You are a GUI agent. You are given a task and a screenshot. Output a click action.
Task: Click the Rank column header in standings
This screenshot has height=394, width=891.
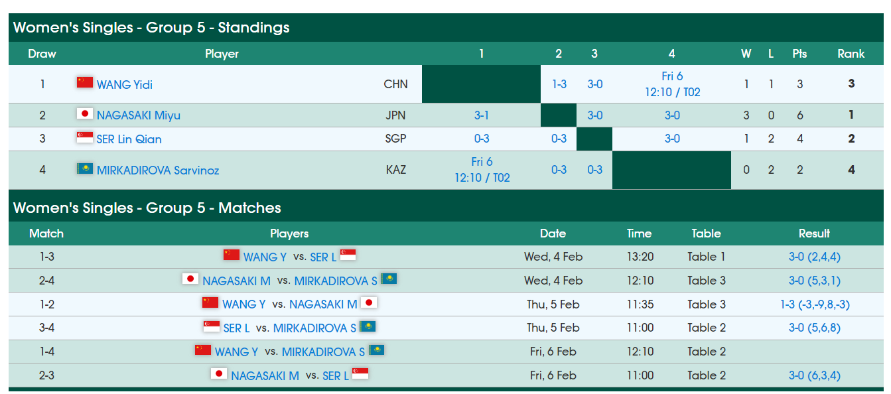coord(851,54)
